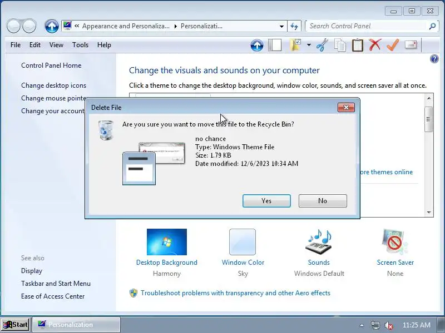Click the Control Panel icon in the address bar
Image resolution: width=445 pixels, height=333 pixels.
coord(67,26)
